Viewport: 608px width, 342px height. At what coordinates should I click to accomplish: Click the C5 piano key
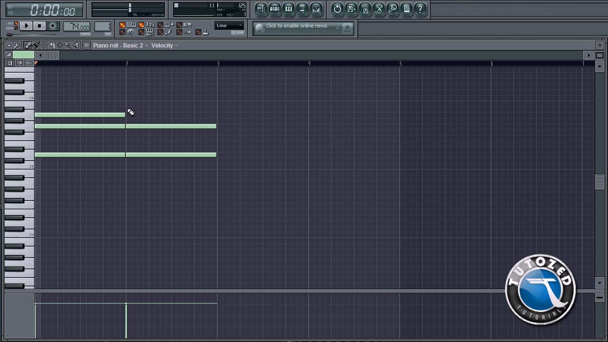click(19, 166)
